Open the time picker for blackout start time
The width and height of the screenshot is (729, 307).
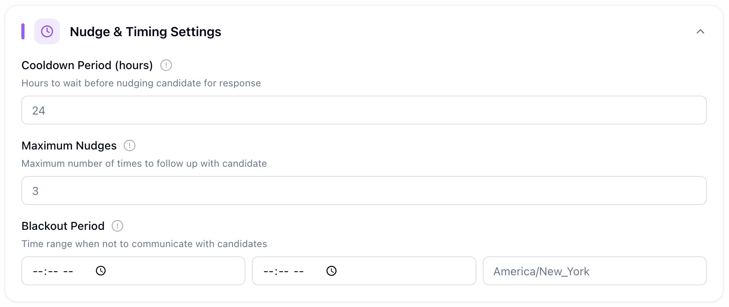tap(101, 271)
